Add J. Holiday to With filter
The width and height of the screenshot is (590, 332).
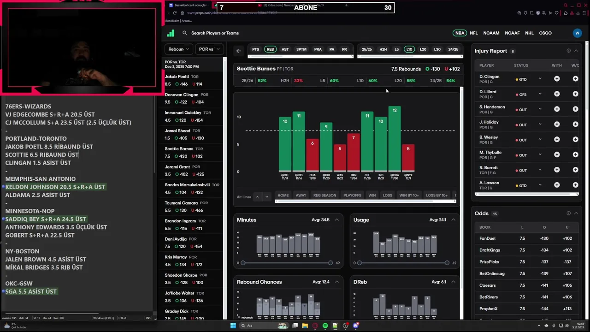(557, 125)
